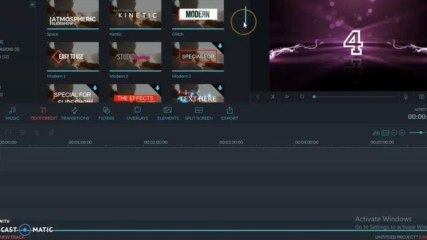Click the Export button

[x=230, y=114]
